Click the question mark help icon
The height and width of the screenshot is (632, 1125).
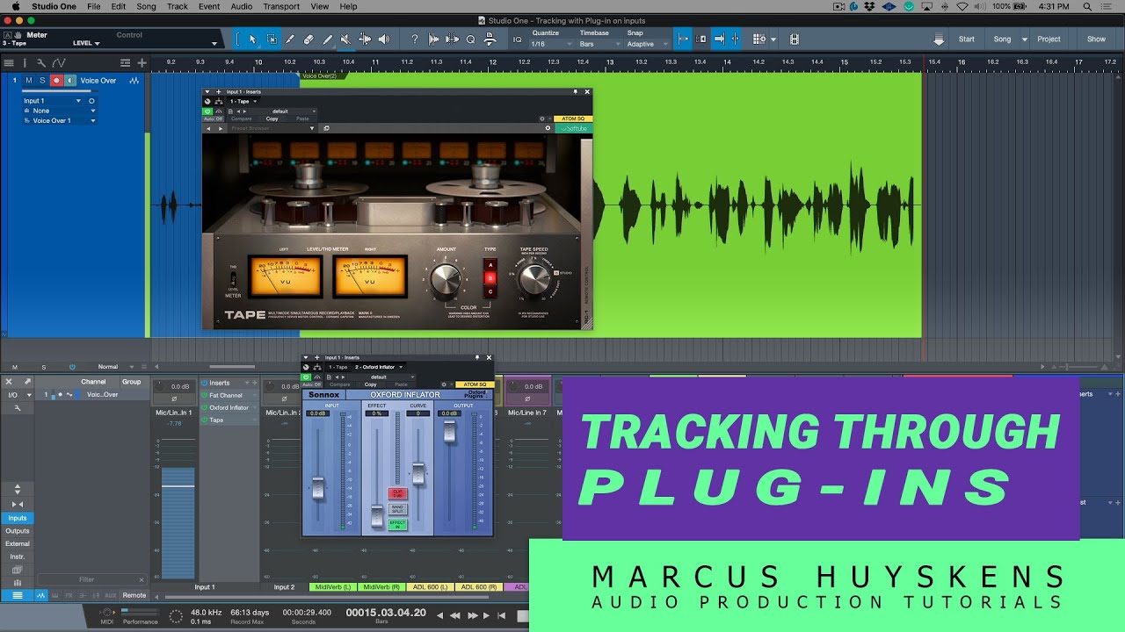[415, 39]
